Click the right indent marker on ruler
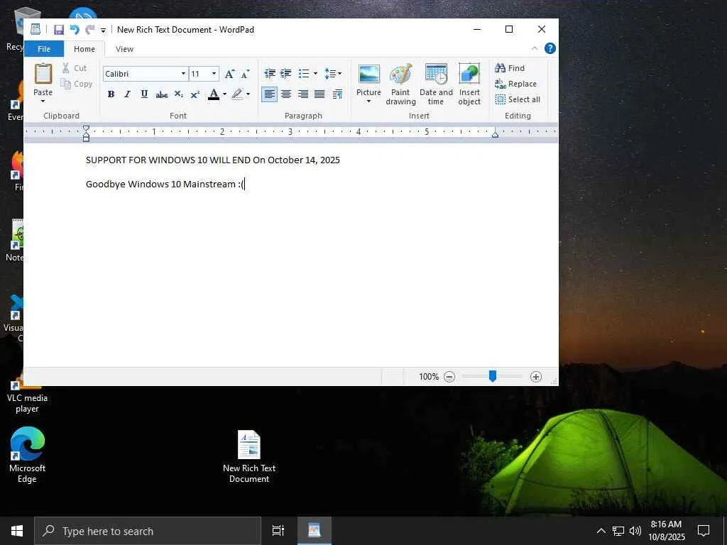727x545 pixels. (495, 134)
